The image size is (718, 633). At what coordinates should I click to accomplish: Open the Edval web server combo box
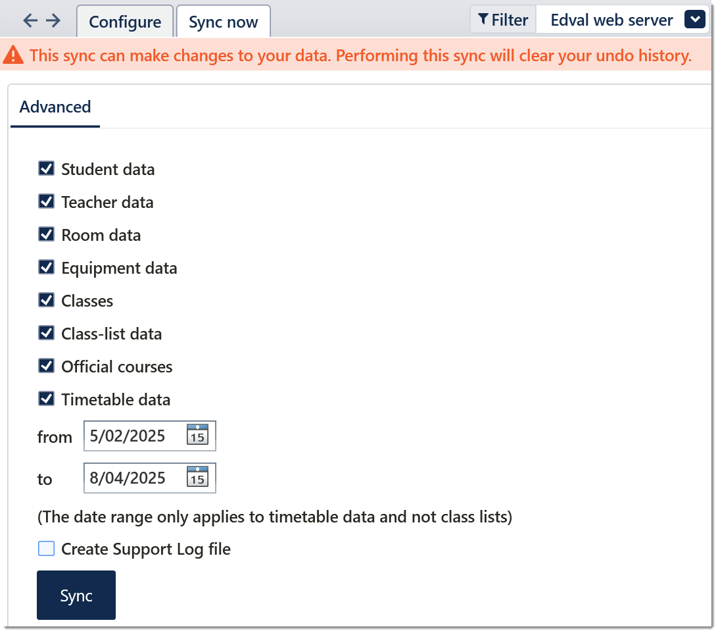[611, 20]
